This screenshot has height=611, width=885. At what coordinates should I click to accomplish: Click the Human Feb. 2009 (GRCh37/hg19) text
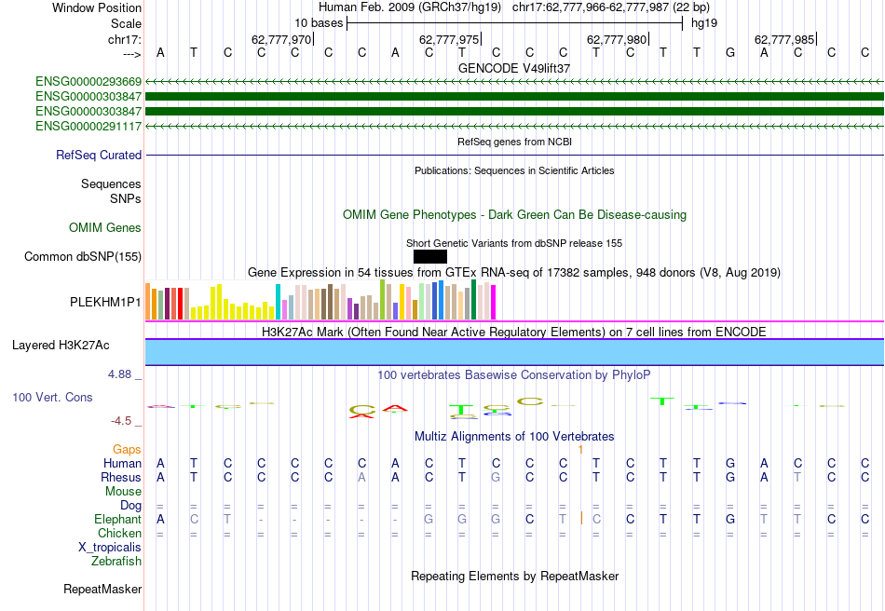point(410,7)
